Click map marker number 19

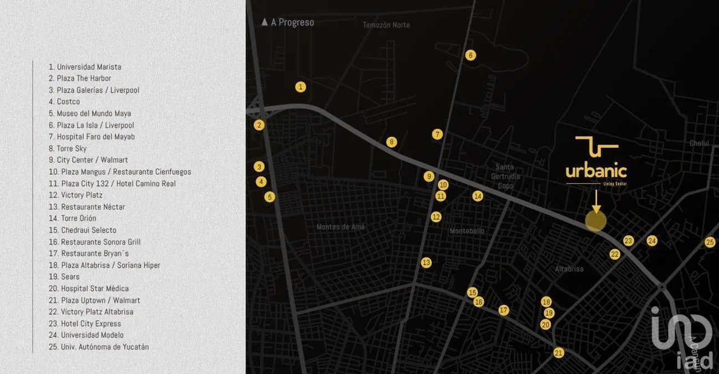549,313
